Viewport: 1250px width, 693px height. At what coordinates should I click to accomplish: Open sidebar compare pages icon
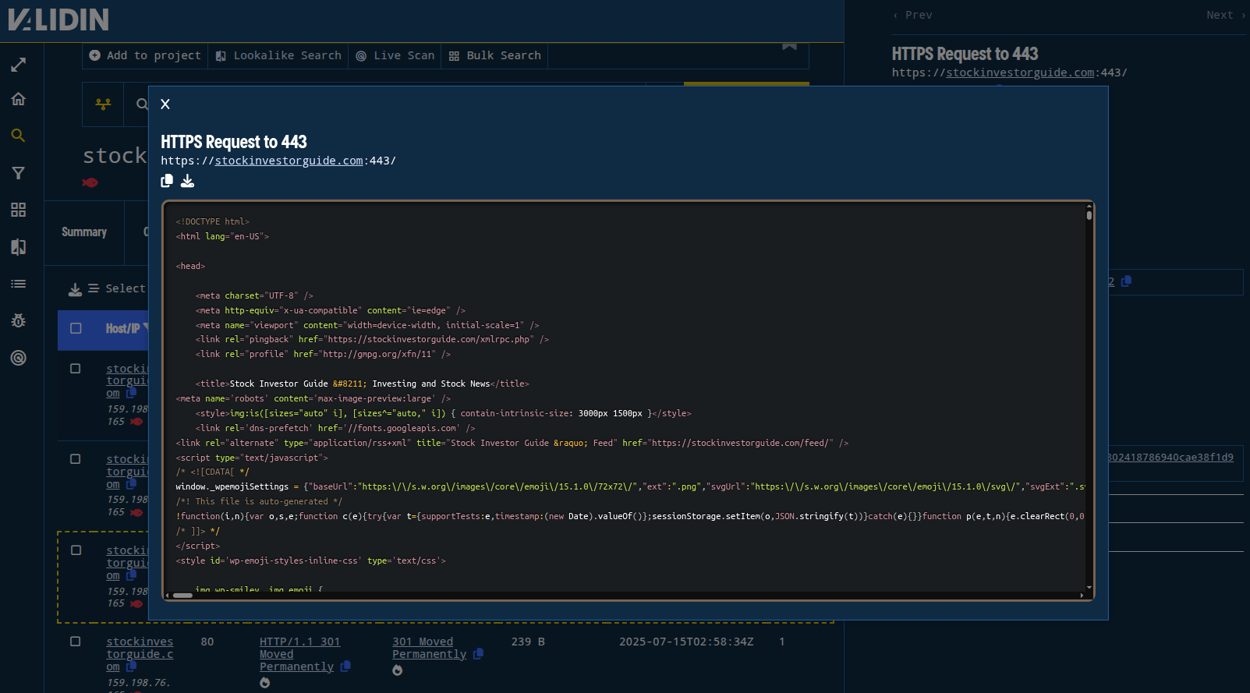point(18,247)
